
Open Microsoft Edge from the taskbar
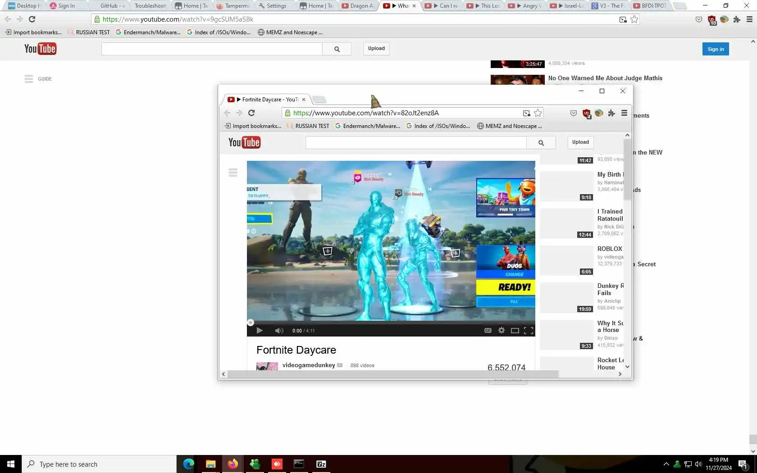pos(188,464)
